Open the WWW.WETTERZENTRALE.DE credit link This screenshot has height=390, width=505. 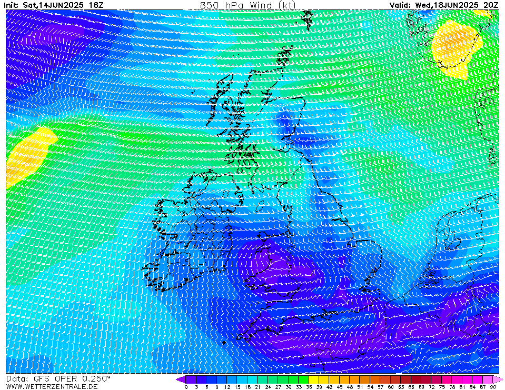[x=52, y=386]
